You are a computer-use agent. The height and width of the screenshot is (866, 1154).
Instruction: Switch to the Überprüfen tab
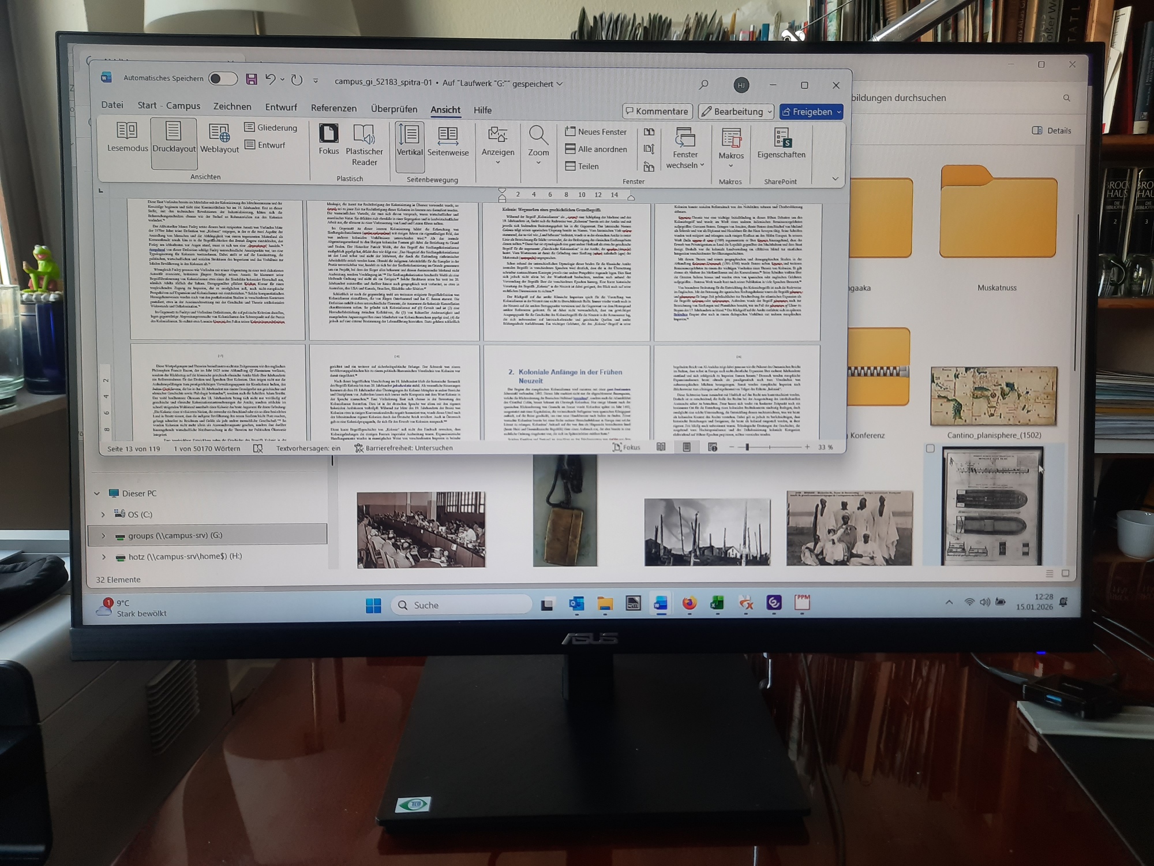394,109
